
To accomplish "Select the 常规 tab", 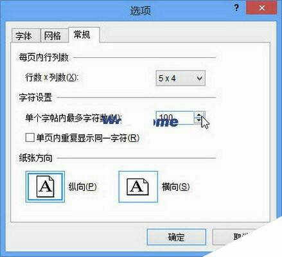I will pyautogui.click(x=82, y=35).
